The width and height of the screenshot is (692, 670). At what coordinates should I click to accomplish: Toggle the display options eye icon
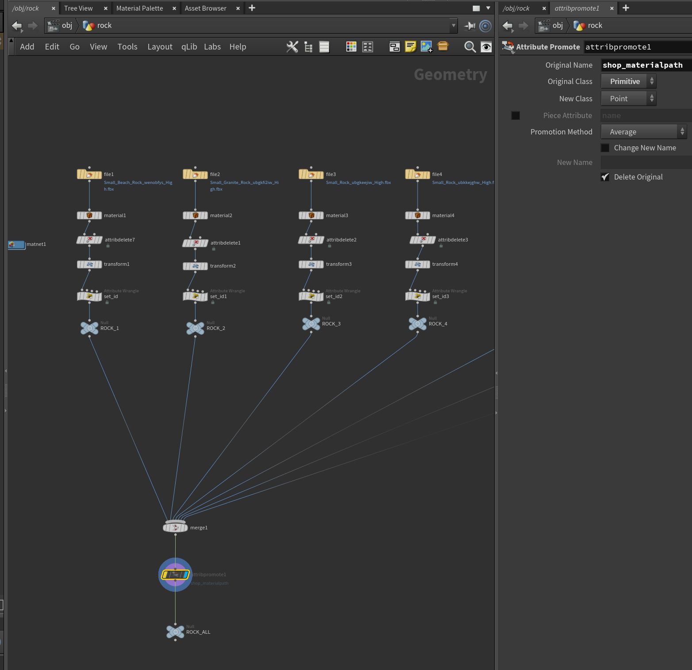pyautogui.click(x=486, y=47)
